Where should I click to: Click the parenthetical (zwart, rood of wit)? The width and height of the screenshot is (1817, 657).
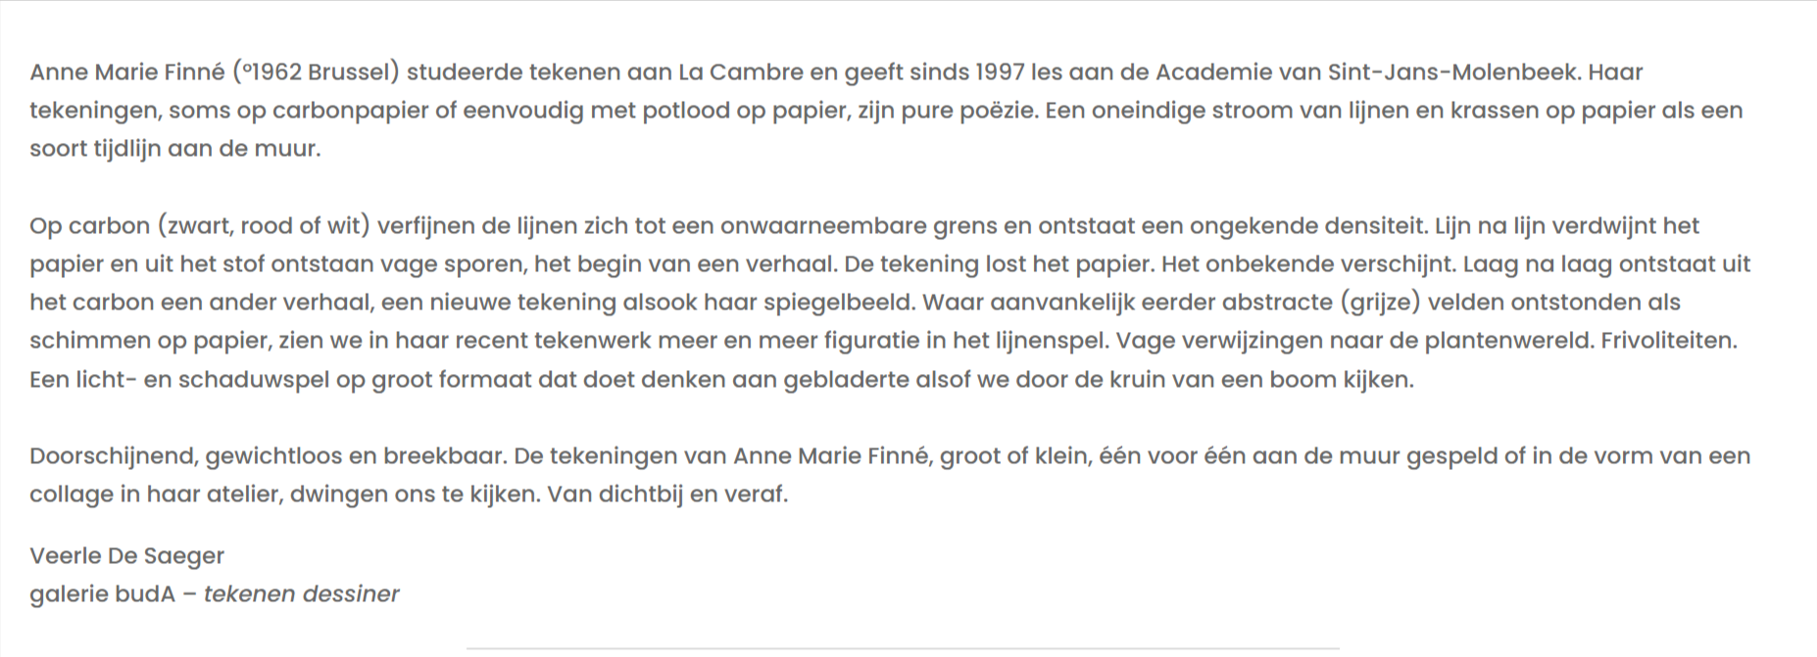click(x=263, y=226)
